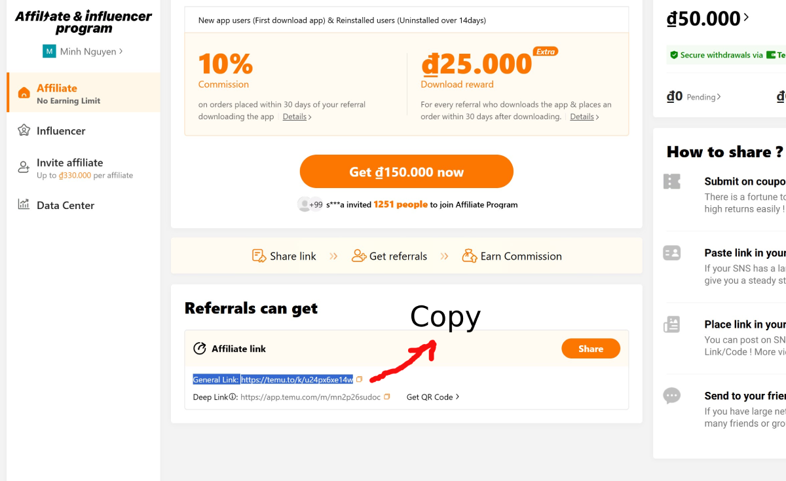Click the Get referrals step icon
This screenshot has height=481, width=786.
[359, 256]
